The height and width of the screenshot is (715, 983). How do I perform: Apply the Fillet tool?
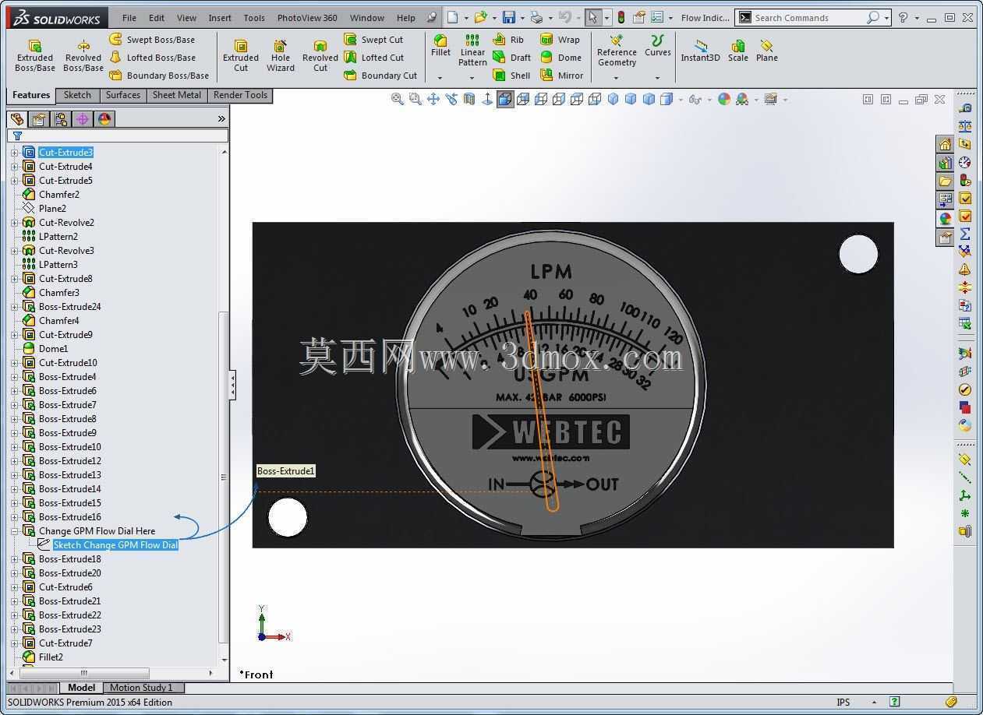[440, 46]
